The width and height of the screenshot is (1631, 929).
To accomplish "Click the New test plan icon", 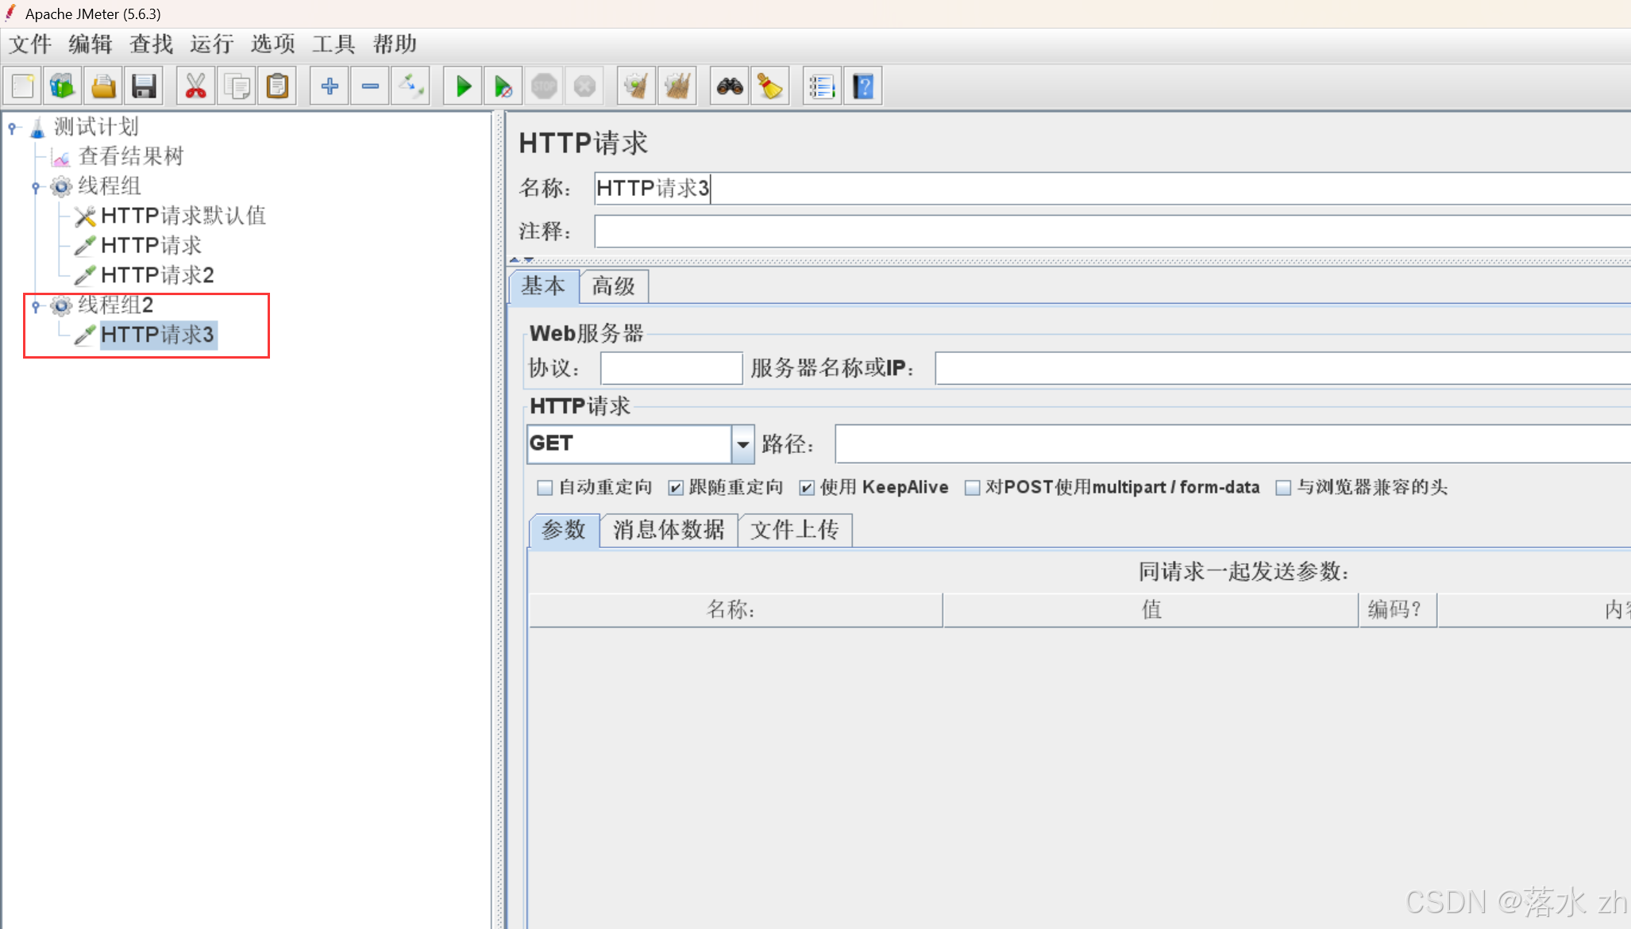I will [x=23, y=86].
